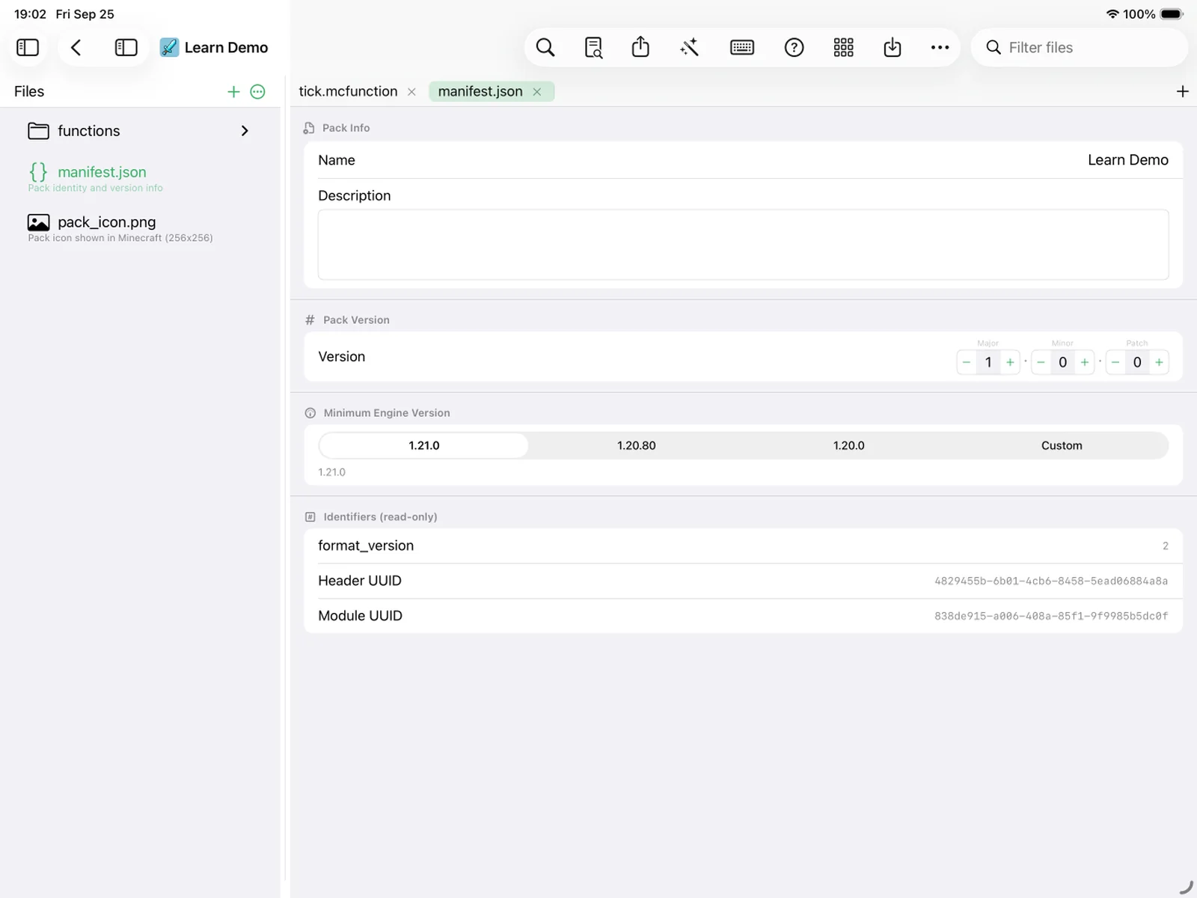Image resolution: width=1197 pixels, height=898 pixels.
Task: Open search with magnifier toolbar icon
Action: [x=545, y=47]
